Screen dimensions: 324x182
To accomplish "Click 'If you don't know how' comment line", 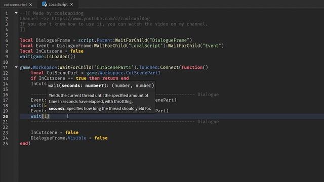I will point(114,24).
